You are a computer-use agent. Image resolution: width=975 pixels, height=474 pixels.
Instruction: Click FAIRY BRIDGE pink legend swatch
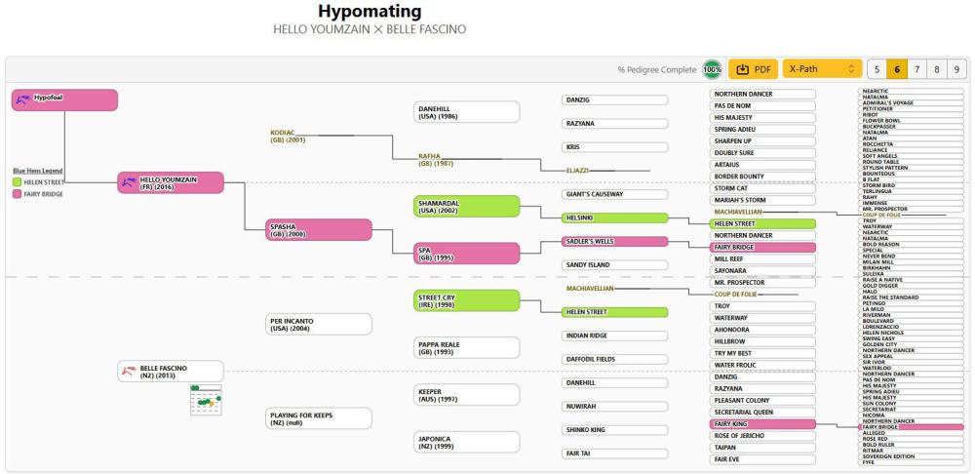pos(18,194)
